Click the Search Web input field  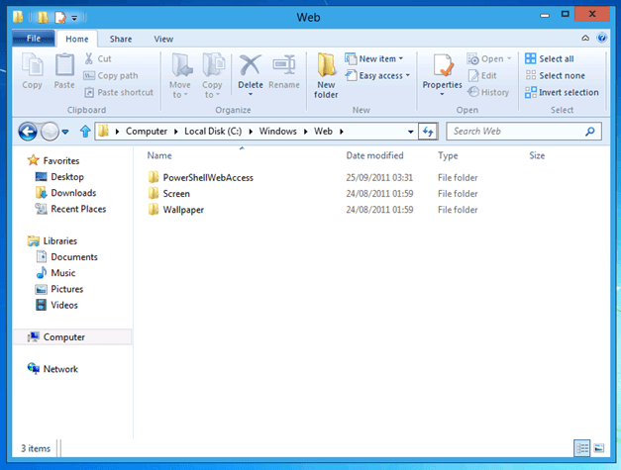click(515, 132)
